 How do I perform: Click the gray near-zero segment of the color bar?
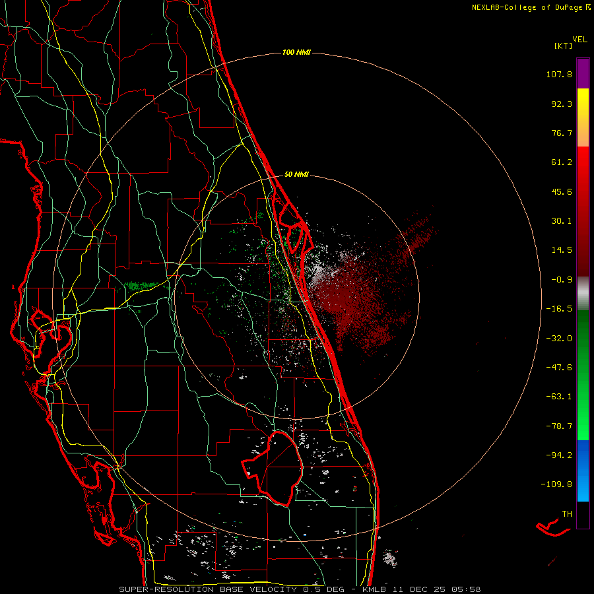coord(583,294)
